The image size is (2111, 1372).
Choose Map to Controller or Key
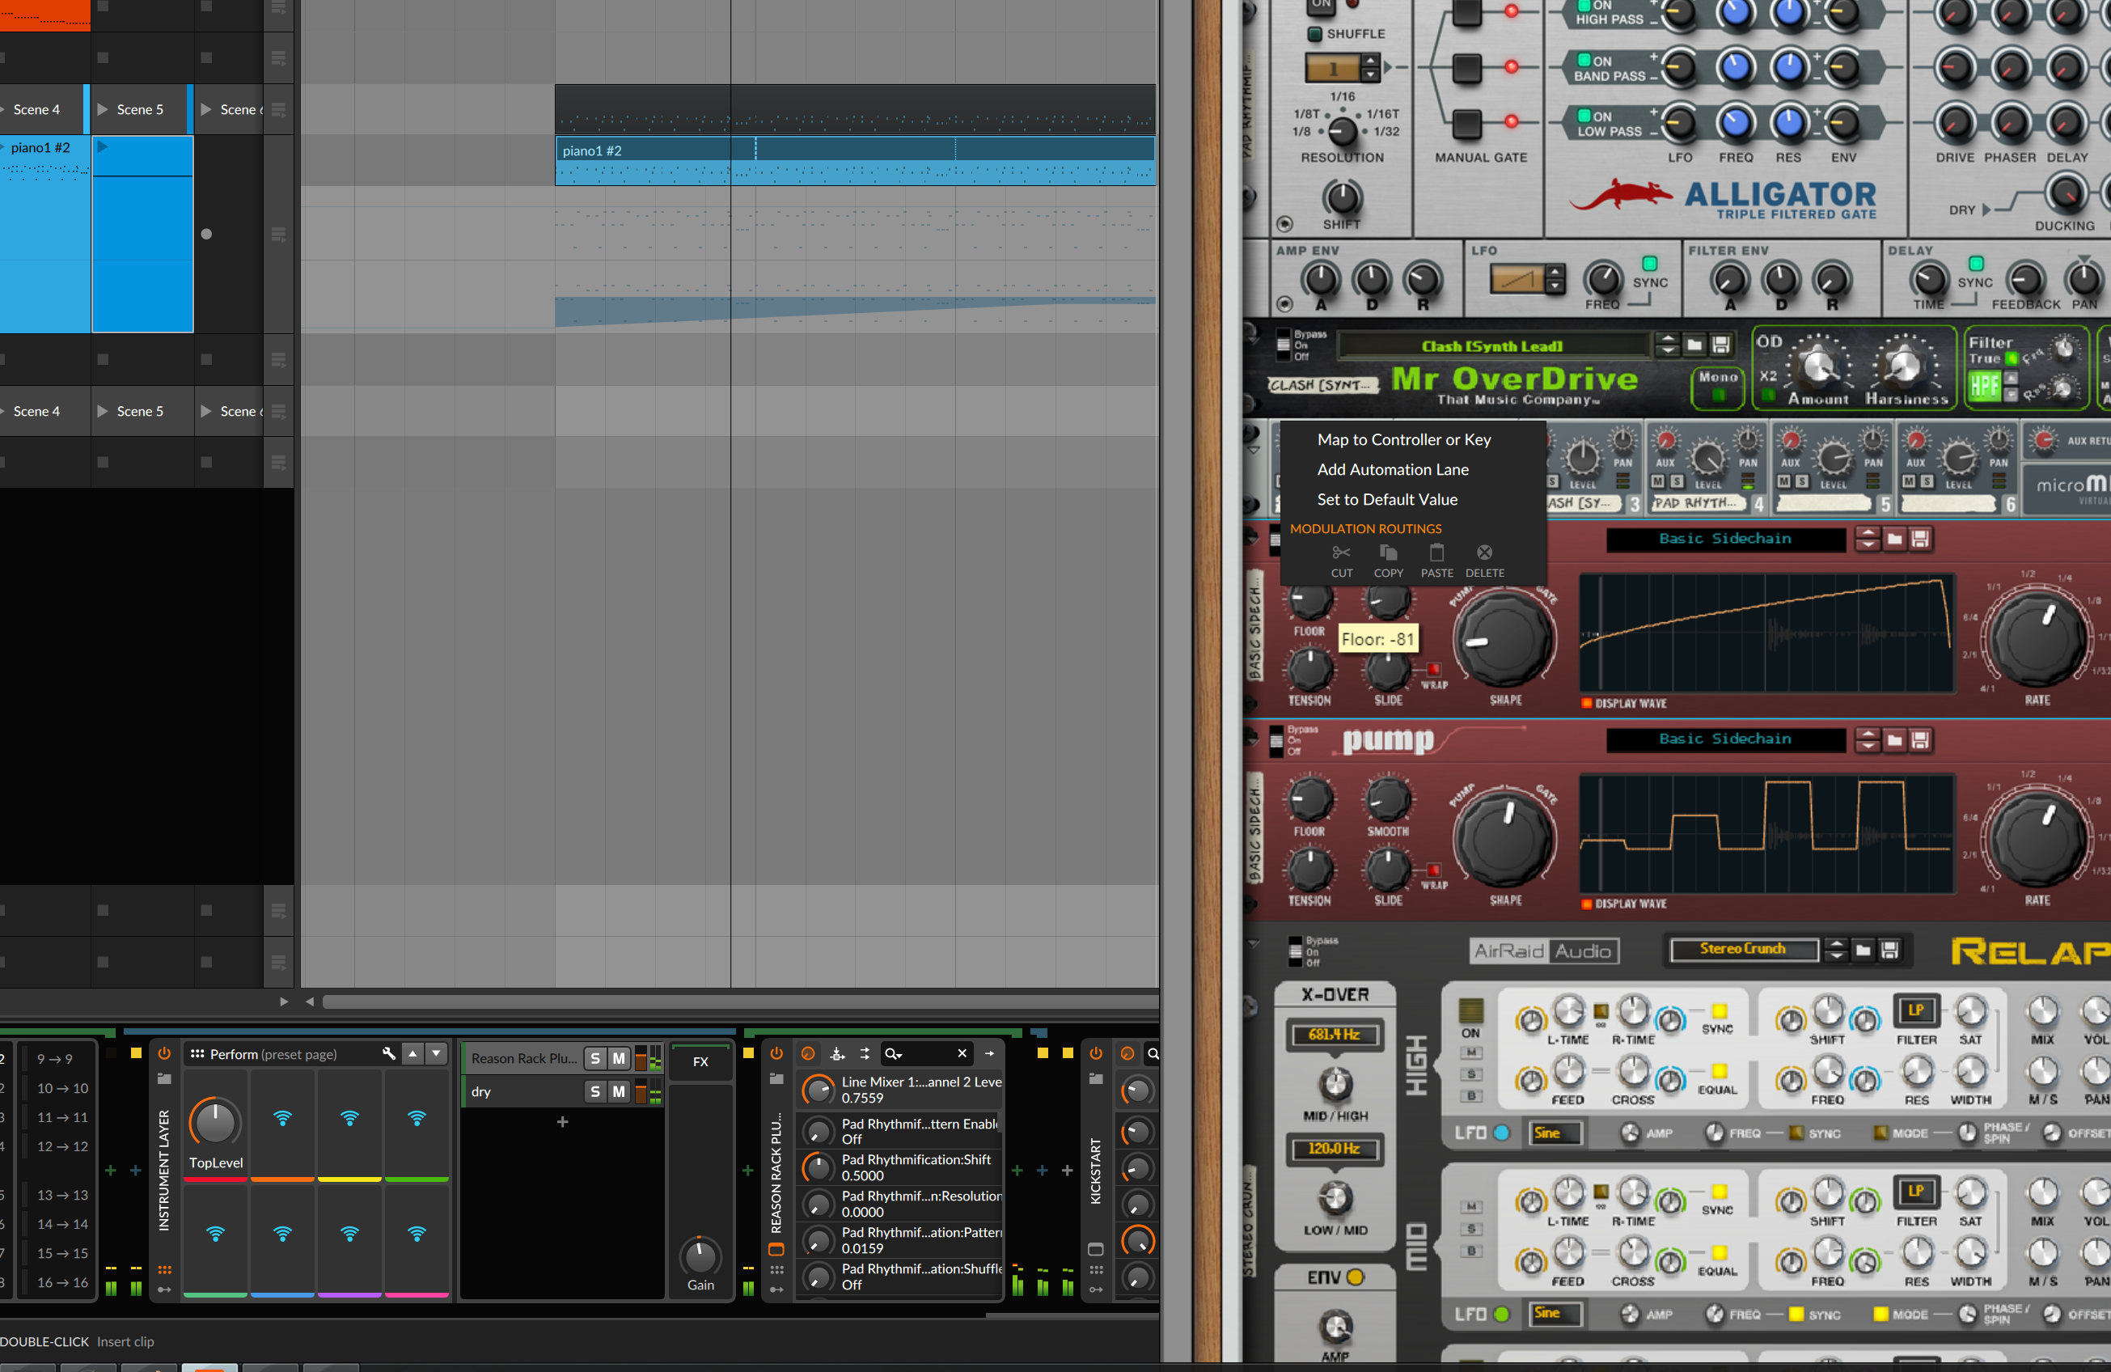click(x=1404, y=440)
